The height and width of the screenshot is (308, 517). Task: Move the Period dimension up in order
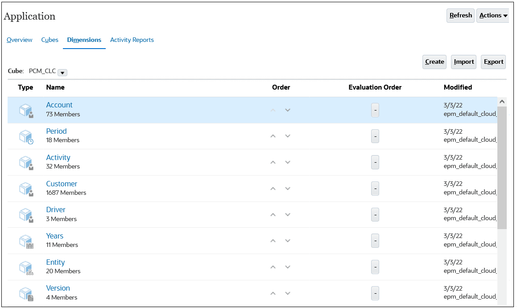(x=273, y=136)
